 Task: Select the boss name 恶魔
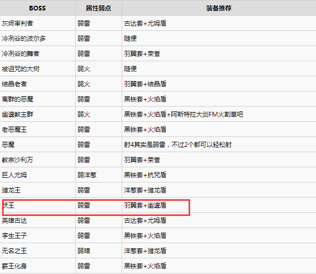pyautogui.click(x=8, y=145)
